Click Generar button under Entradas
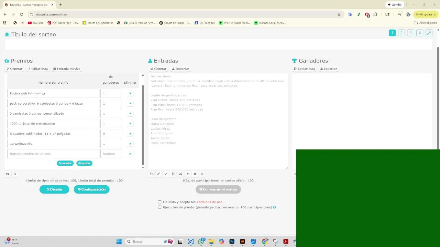 [158, 69]
